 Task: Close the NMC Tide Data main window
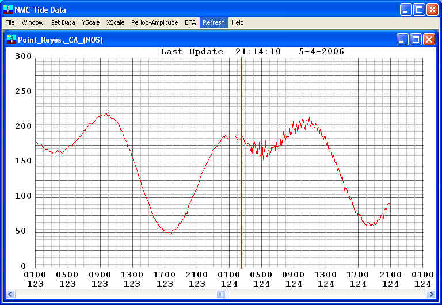point(432,10)
